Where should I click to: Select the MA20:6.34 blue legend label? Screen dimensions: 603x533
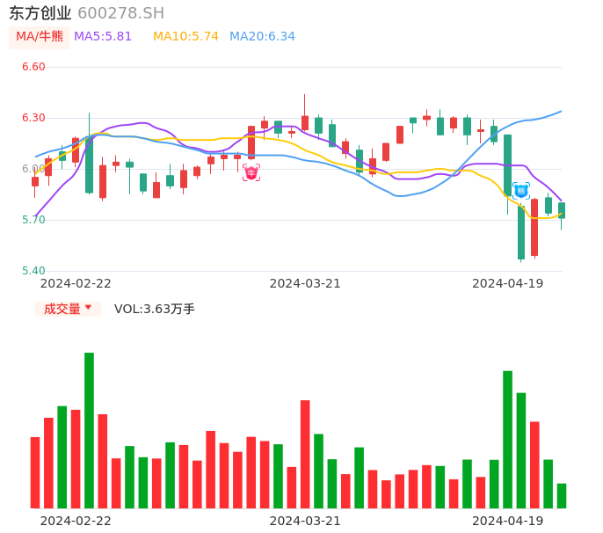click(x=262, y=37)
